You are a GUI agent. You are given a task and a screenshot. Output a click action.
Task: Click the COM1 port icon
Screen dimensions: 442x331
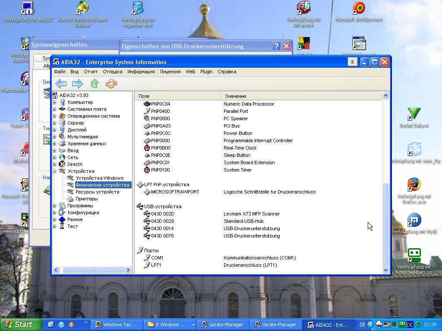coord(147,258)
